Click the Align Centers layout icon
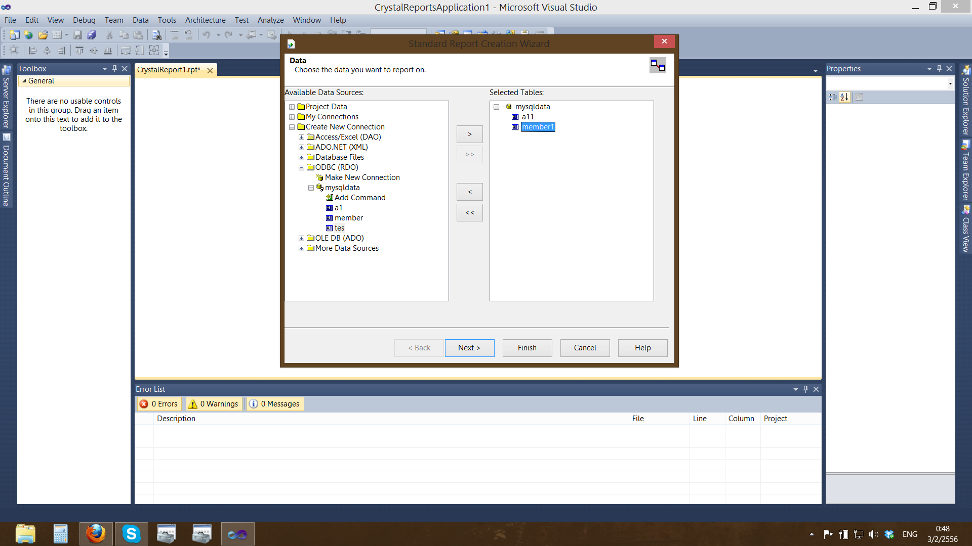The image size is (972, 546). 47,51
